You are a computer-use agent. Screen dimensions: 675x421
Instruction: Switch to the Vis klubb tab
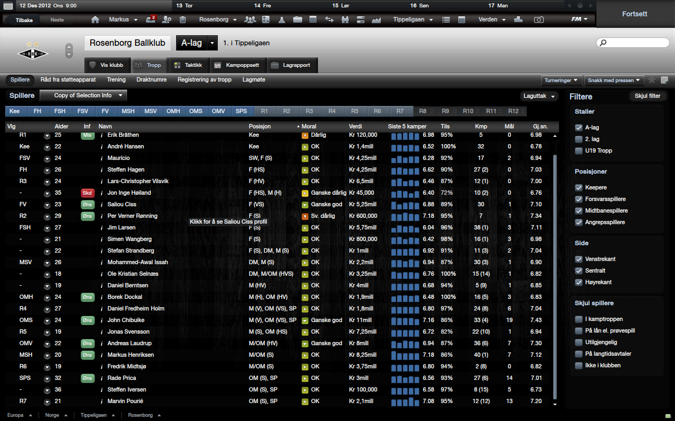tap(107, 65)
